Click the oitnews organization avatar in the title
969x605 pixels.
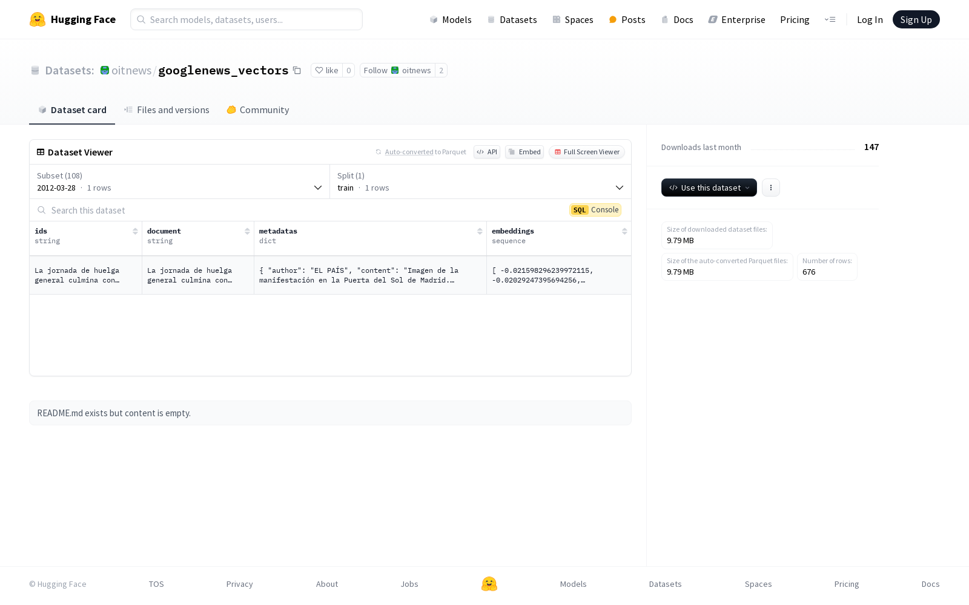coord(105,70)
